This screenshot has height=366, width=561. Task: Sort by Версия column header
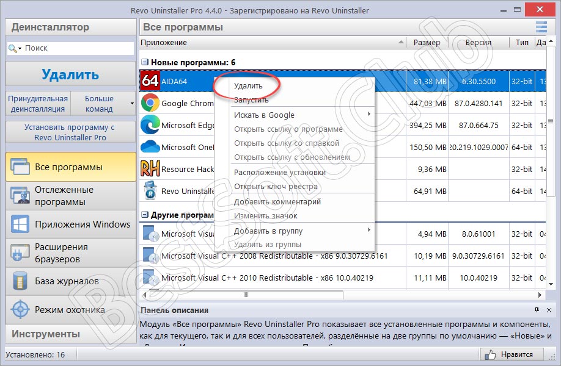(x=479, y=43)
